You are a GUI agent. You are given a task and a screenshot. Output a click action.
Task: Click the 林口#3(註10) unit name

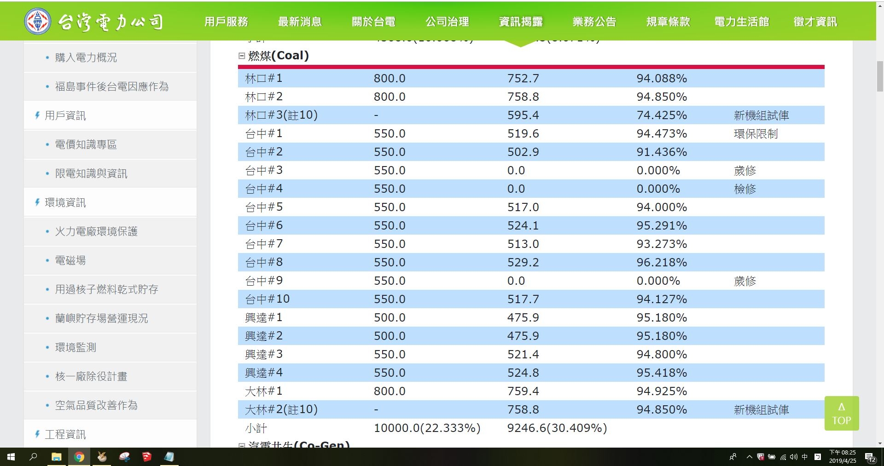(281, 115)
